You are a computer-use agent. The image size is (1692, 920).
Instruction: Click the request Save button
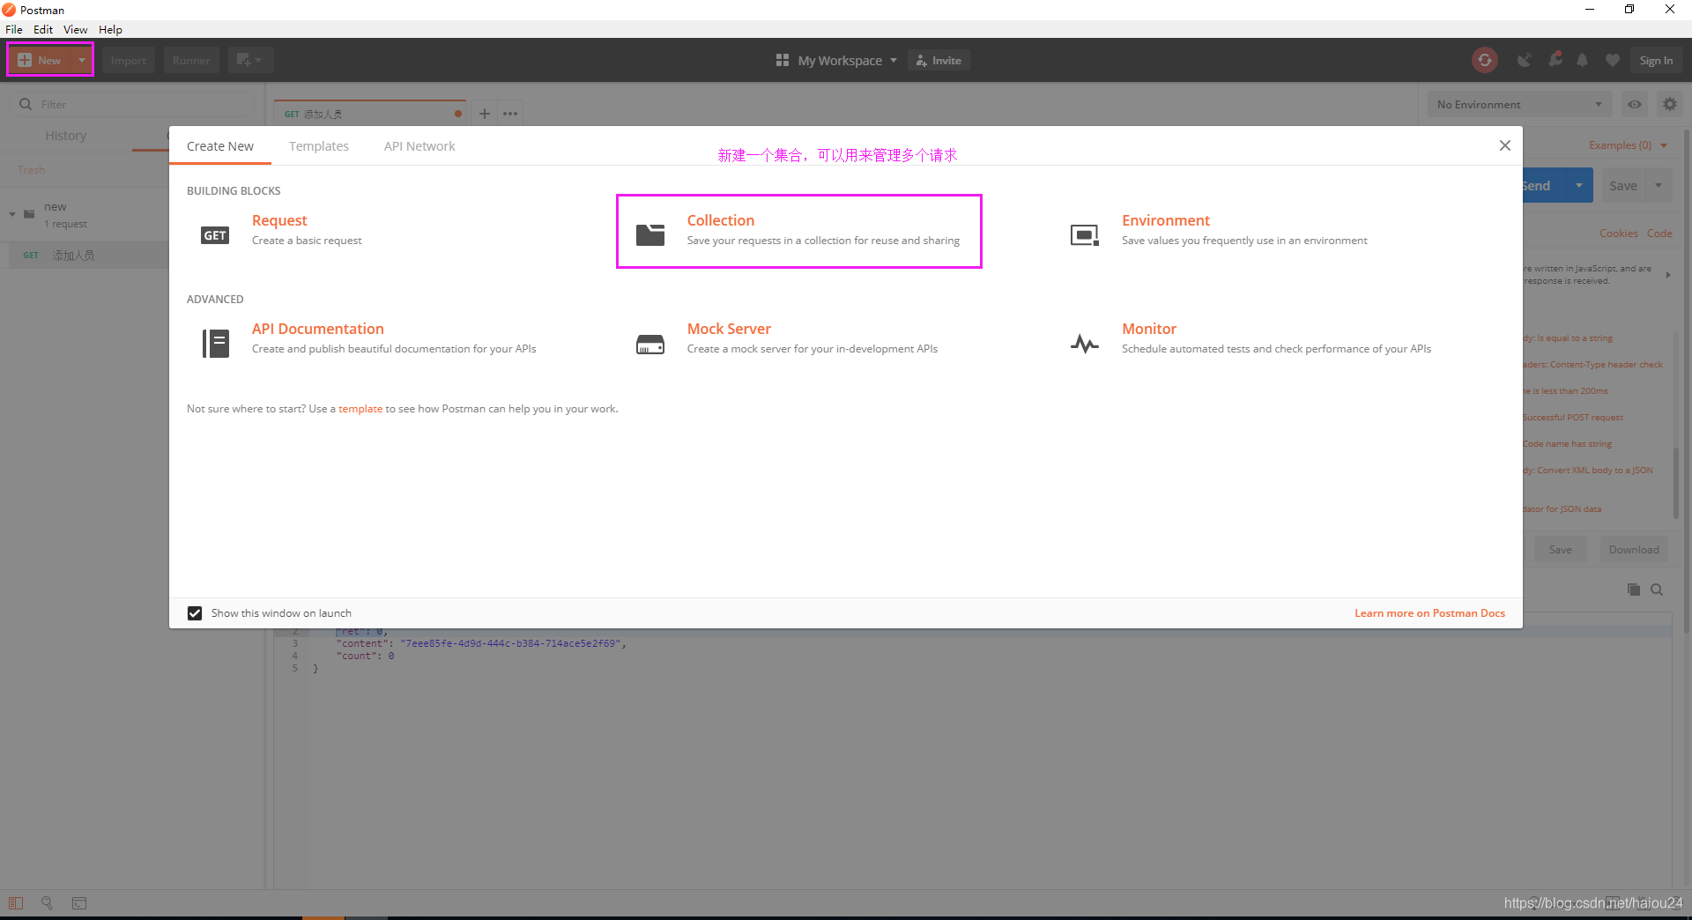1623,185
